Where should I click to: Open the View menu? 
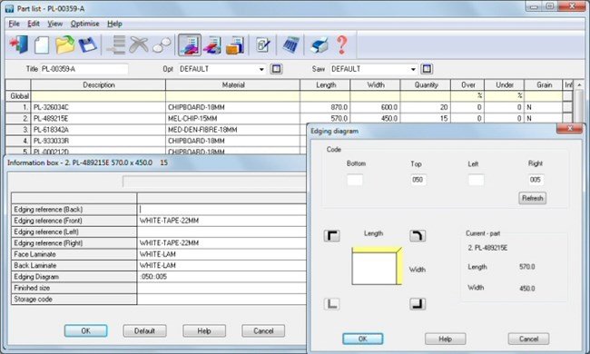(x=55, y=24)
